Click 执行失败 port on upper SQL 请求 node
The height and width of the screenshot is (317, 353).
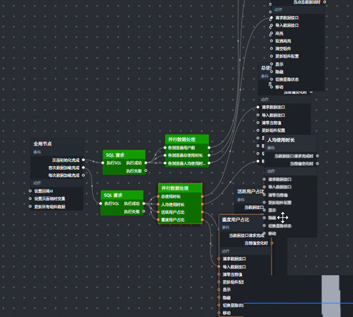pyautogui.click(x=146, y=170)
